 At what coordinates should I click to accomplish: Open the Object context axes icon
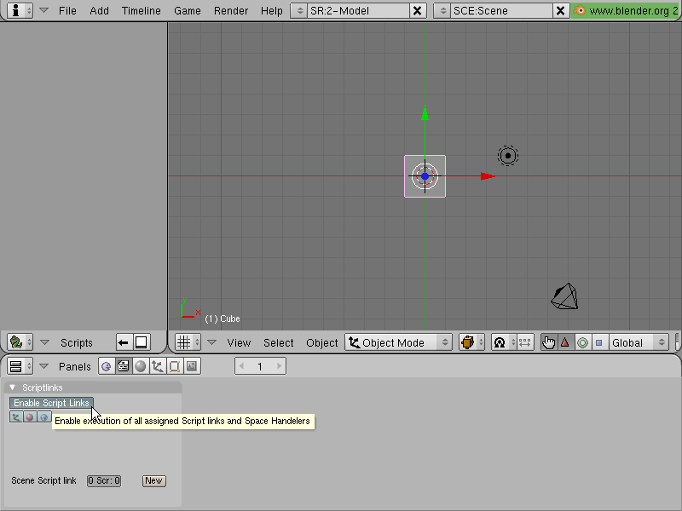[x=158, y=367]
